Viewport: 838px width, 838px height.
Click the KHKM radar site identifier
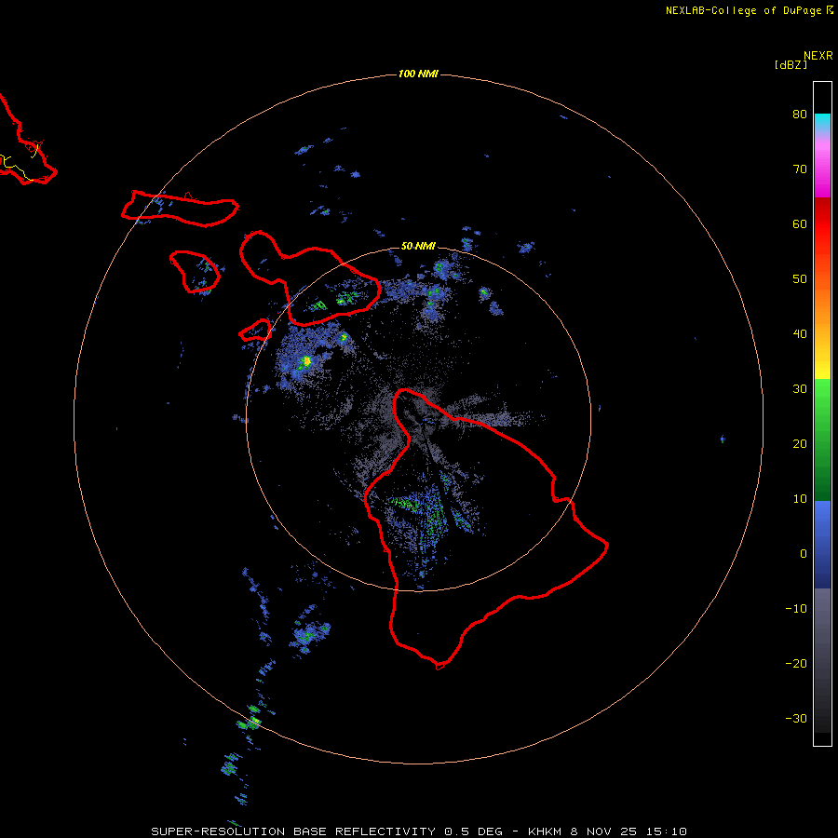click(545, 831)
